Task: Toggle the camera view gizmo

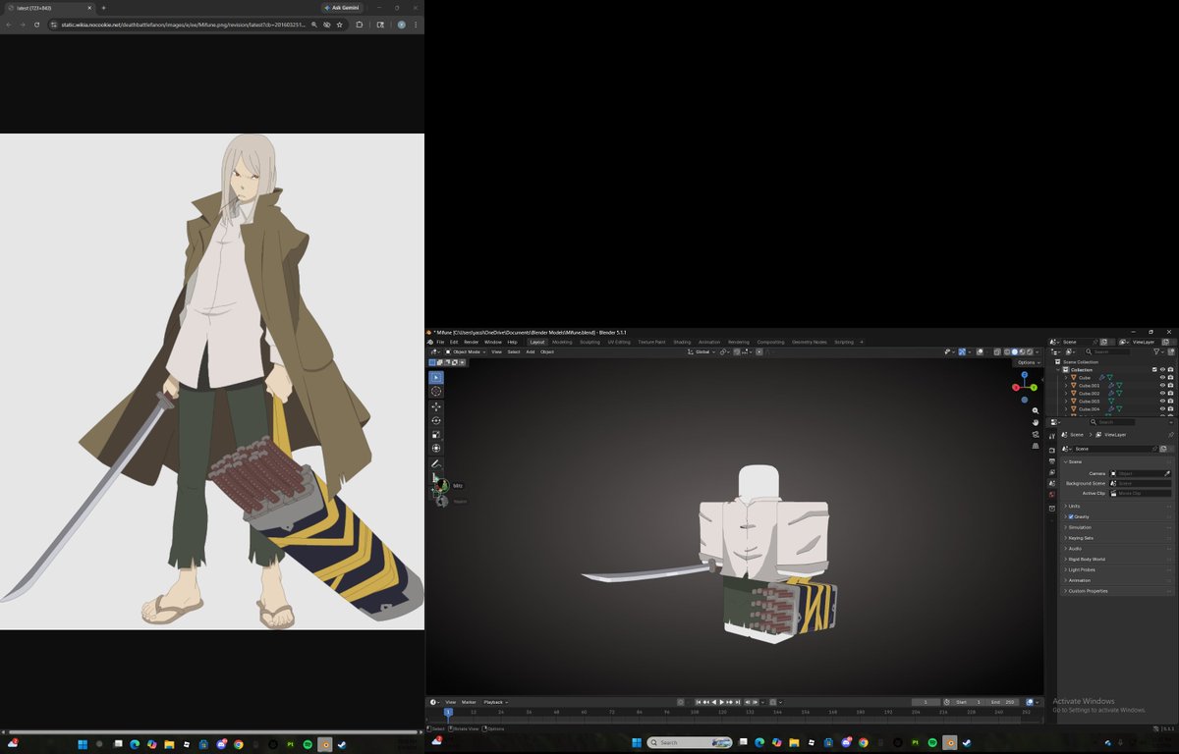Action: click(x=1036, y=434)
